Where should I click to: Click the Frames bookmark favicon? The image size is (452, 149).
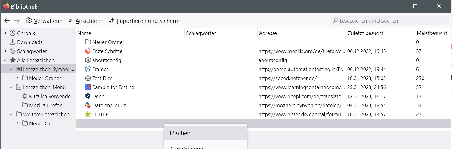88,69
